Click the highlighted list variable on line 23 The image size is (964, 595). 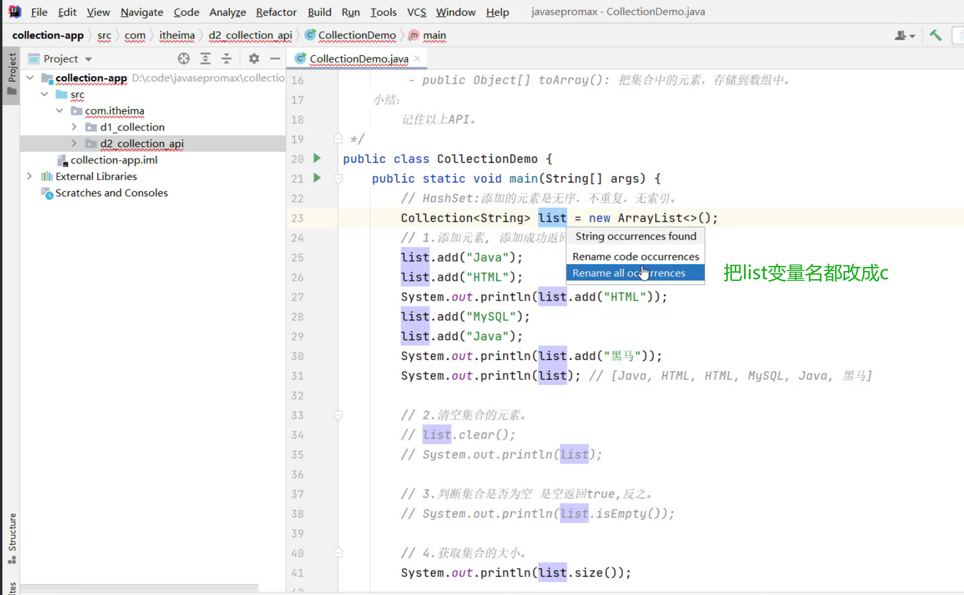tap(552, 218)
